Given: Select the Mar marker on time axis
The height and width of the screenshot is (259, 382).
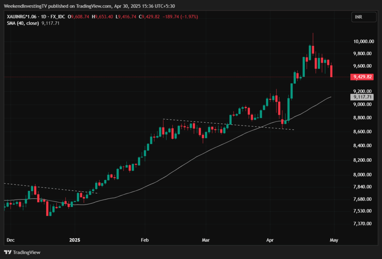Looking at the screenshot, I should [x=206, y=240].
